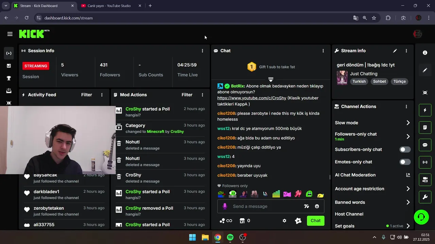
Task: Edit stream info with the pencil icon
Action: tap(395, 51)
